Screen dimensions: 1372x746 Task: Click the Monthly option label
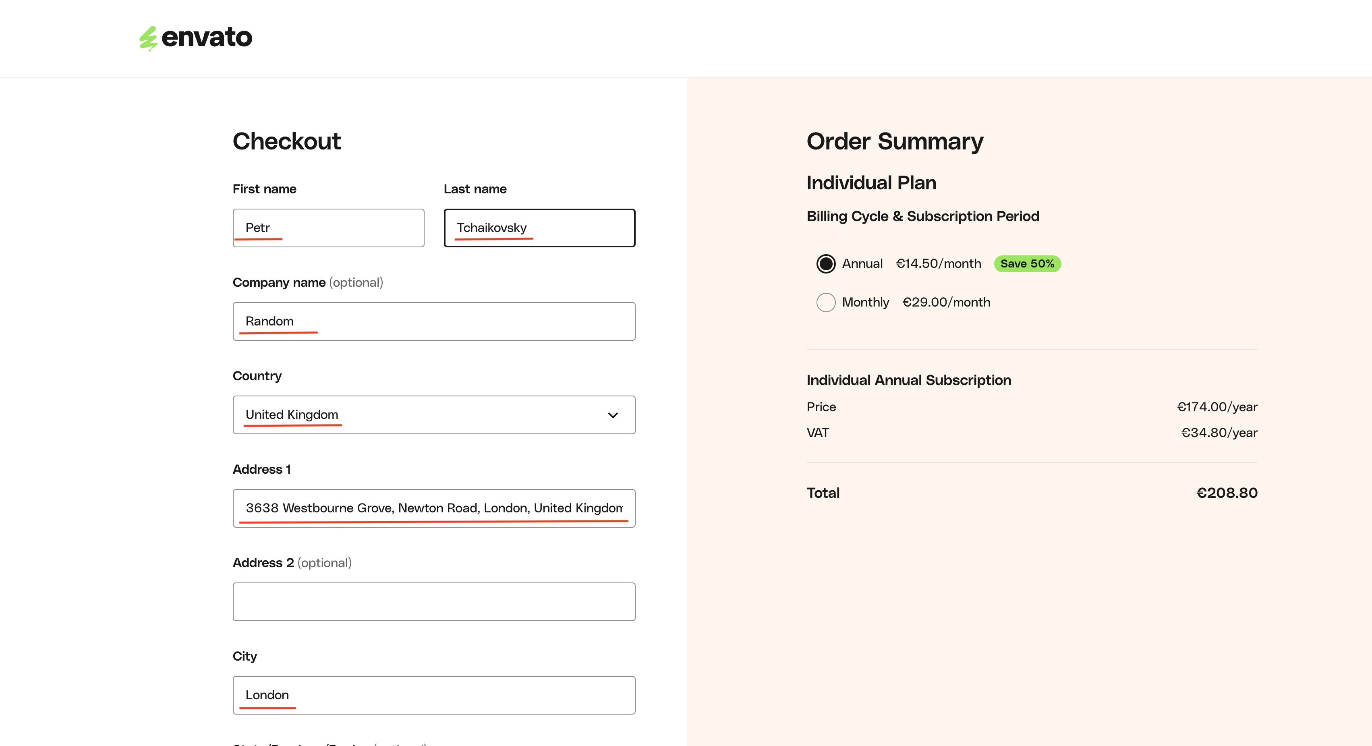pyautogui.click(x=866, y=303)
